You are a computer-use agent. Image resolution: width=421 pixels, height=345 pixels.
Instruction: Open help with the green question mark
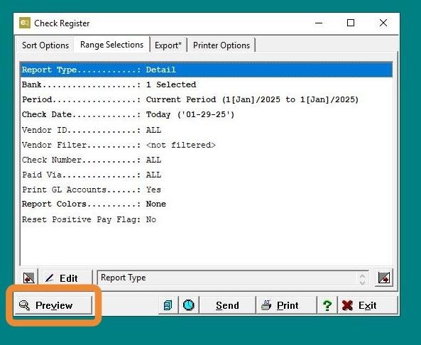[x=327, y=305]
